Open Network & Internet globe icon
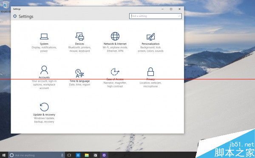Viewport: 255px width, 158px height. coord(115,36)
